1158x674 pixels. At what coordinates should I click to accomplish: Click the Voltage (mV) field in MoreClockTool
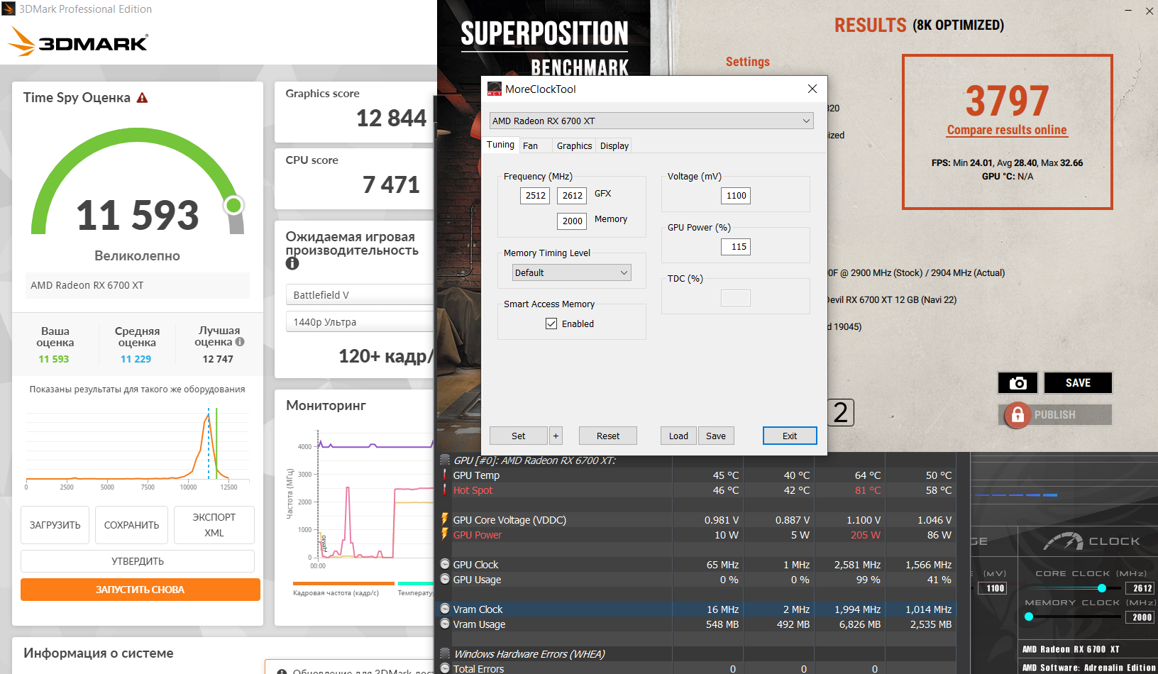(x=736, y=196)
